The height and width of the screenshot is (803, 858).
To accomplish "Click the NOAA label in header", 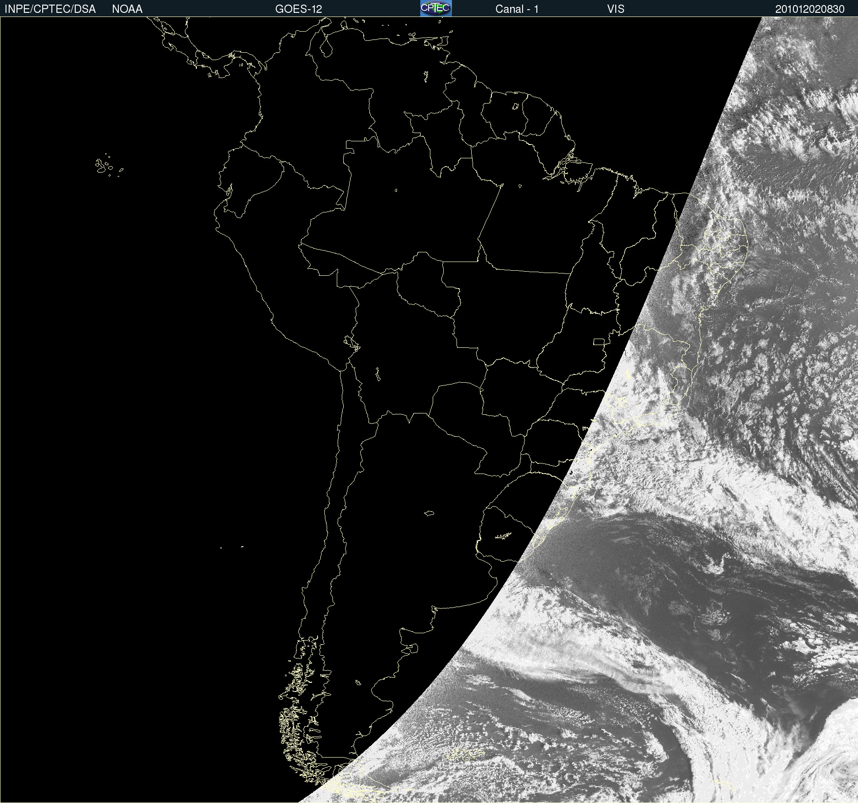I will click(x=127, y=9).
